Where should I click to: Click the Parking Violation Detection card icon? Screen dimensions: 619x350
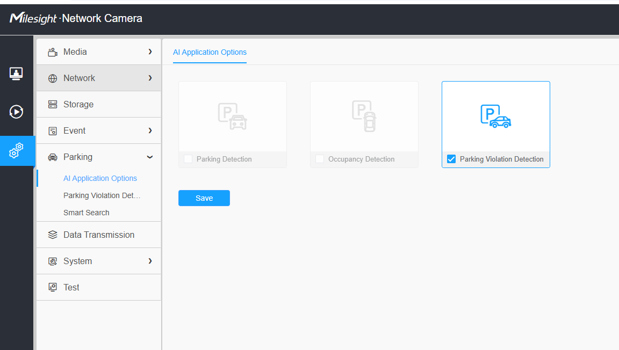pos(496,116)
